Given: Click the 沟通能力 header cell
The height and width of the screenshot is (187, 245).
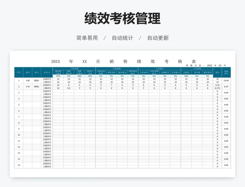Looking at the screenshot, I should [x=165, y=72].
